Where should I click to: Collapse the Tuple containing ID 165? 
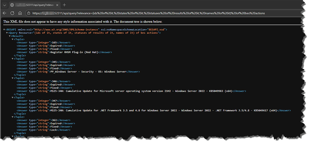(x=13, y=39)
